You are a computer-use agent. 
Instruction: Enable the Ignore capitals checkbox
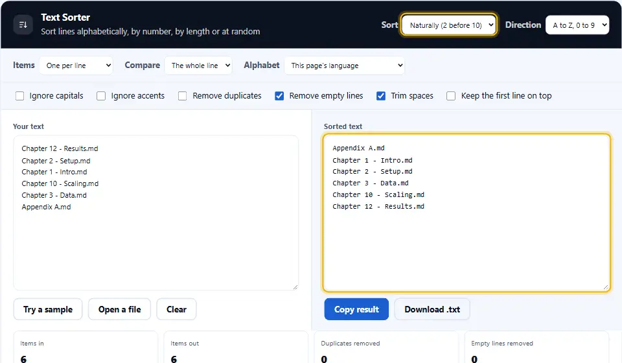pos(19,96)
